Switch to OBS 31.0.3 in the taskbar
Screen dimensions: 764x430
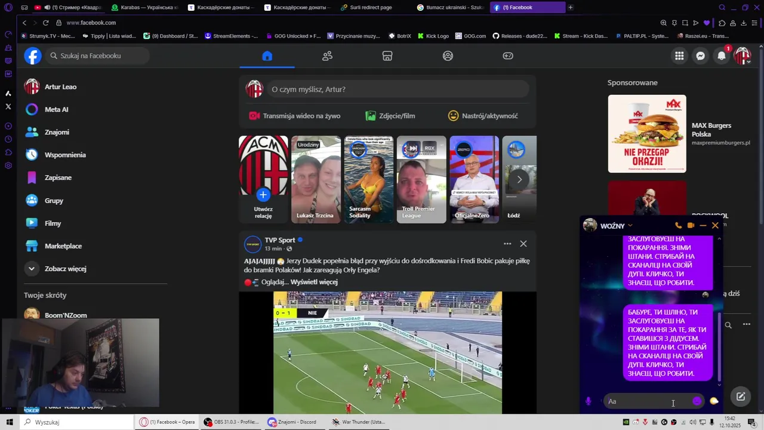(231, 422)
